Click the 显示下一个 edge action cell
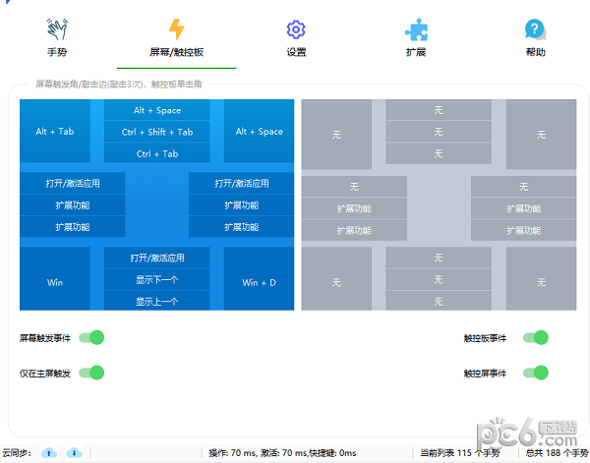This screenshot has height=463, width=590. 157,280
